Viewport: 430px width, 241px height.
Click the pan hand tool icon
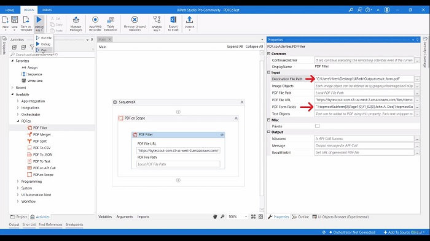215,216
